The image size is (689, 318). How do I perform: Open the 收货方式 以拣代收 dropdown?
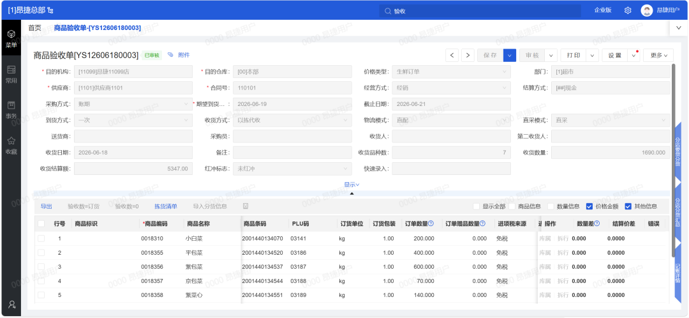292,120
